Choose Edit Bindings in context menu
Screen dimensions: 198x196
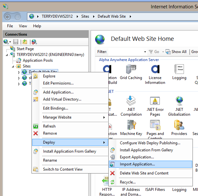70,108
